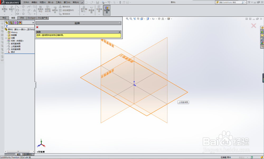Open the 文件(F) File menu
This screenshot has width=264, height=159.
26,2
